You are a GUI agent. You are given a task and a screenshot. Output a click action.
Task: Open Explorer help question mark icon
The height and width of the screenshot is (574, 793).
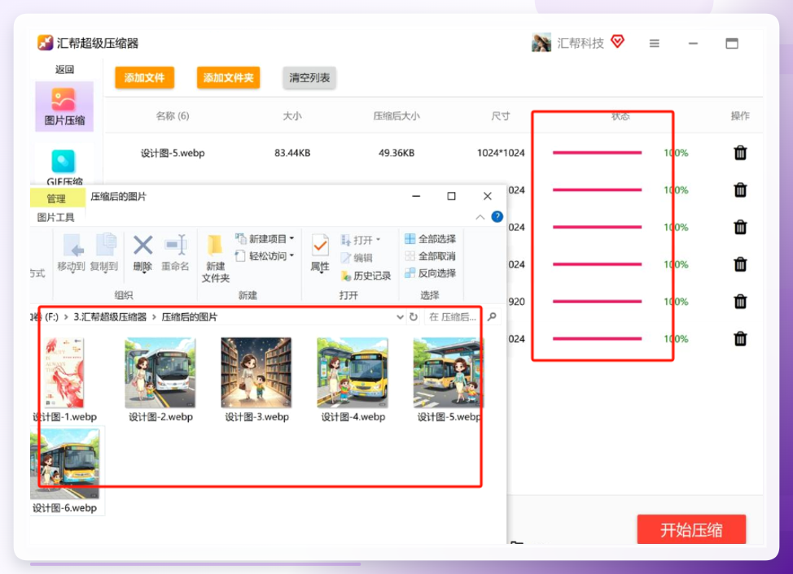(497, 217)
